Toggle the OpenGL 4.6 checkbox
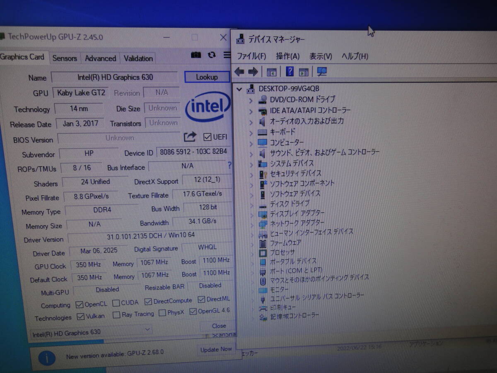Viewport: 497px width, 373px height. tap(193, 311)
